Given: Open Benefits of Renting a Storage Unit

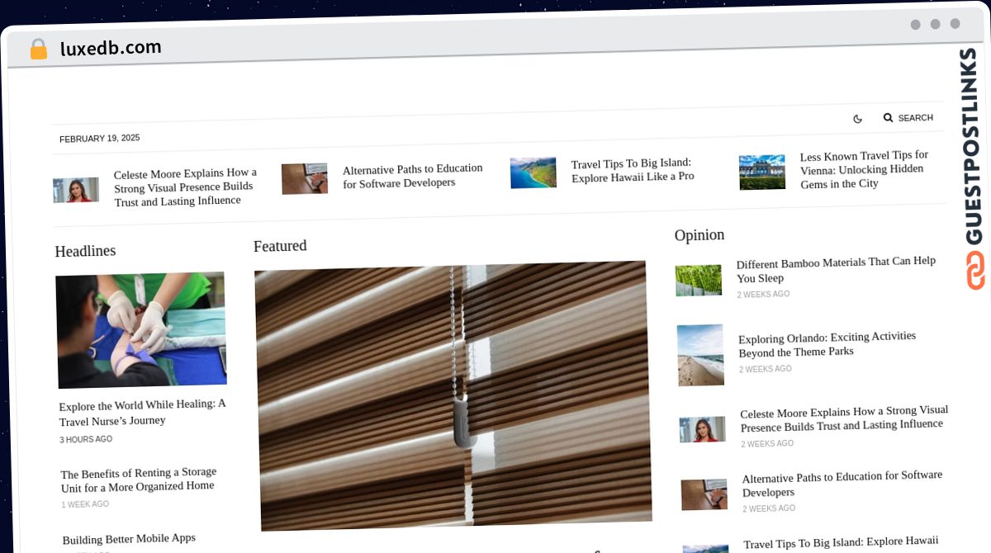Looking at the screenshot, I should [139, 479].
